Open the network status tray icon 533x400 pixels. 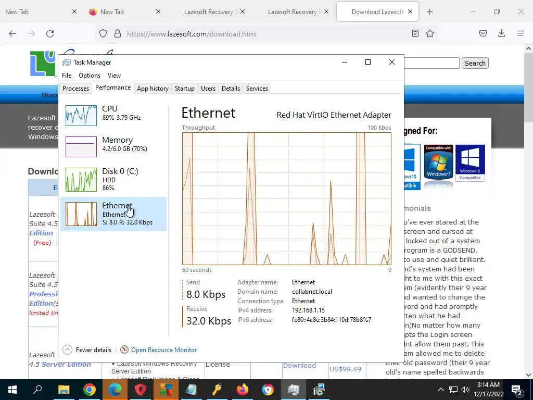(453, 390)
